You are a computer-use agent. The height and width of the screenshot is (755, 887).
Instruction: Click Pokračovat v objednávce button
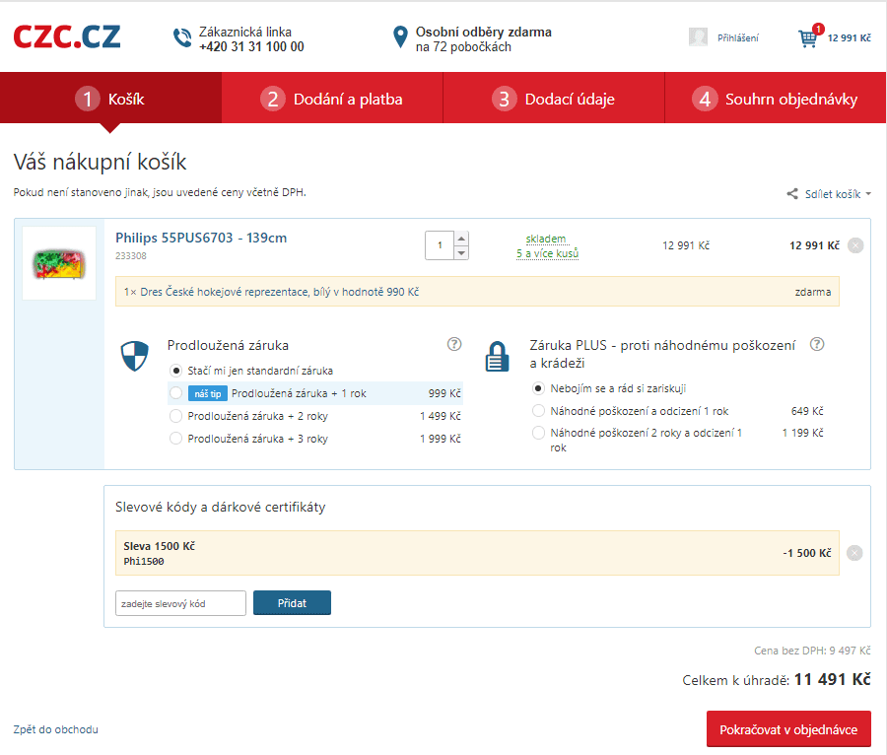click(x=788, y=729)
